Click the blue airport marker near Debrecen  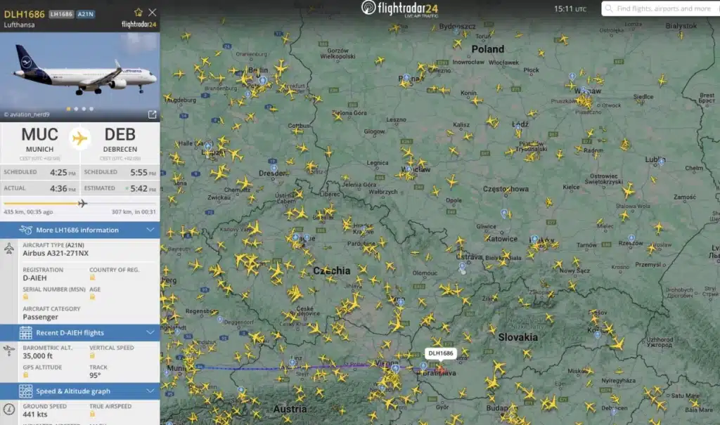click(613, 412)
